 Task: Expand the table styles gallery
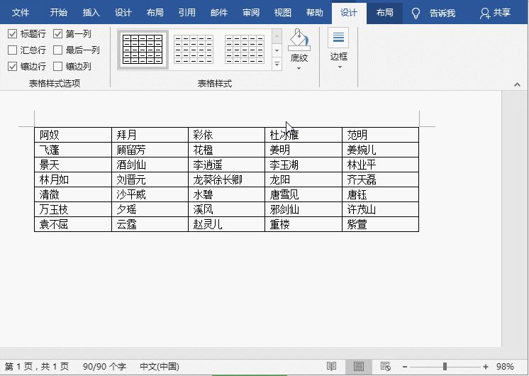click(277, 64)
